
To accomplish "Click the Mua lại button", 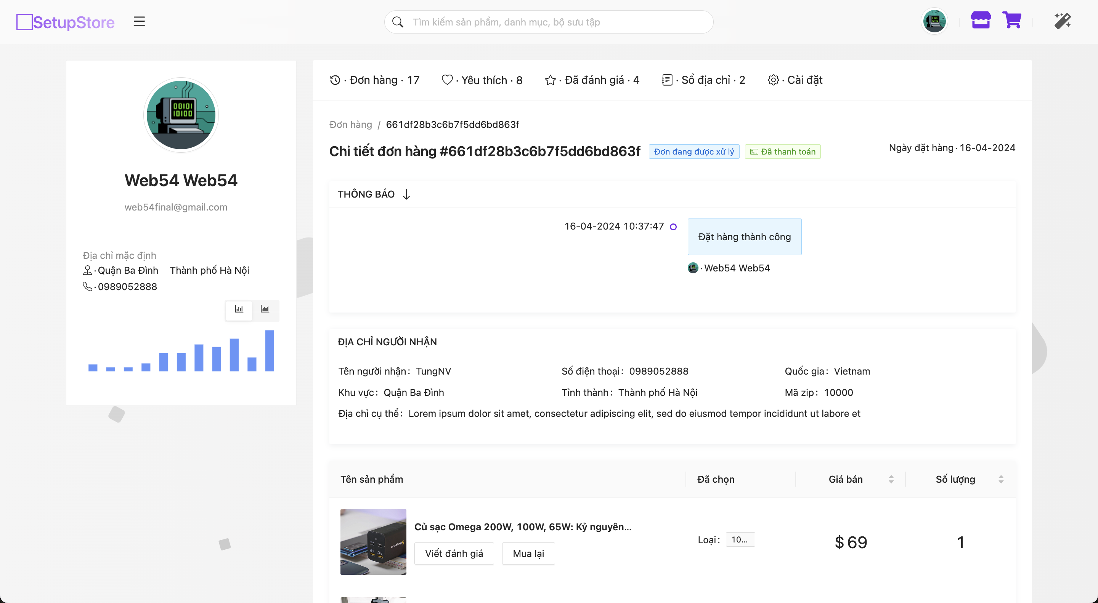I will (x=528, y=553).
